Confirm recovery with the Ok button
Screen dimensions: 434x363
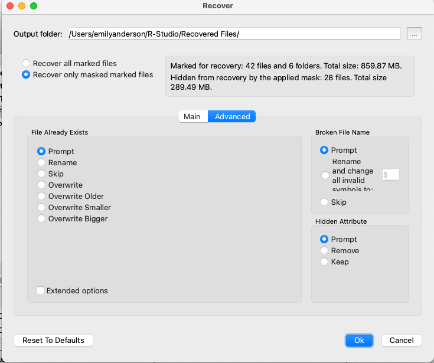(x=359, y=341)
